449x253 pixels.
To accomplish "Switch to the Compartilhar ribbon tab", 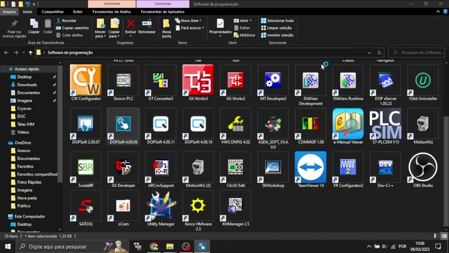I will [53, 12].
